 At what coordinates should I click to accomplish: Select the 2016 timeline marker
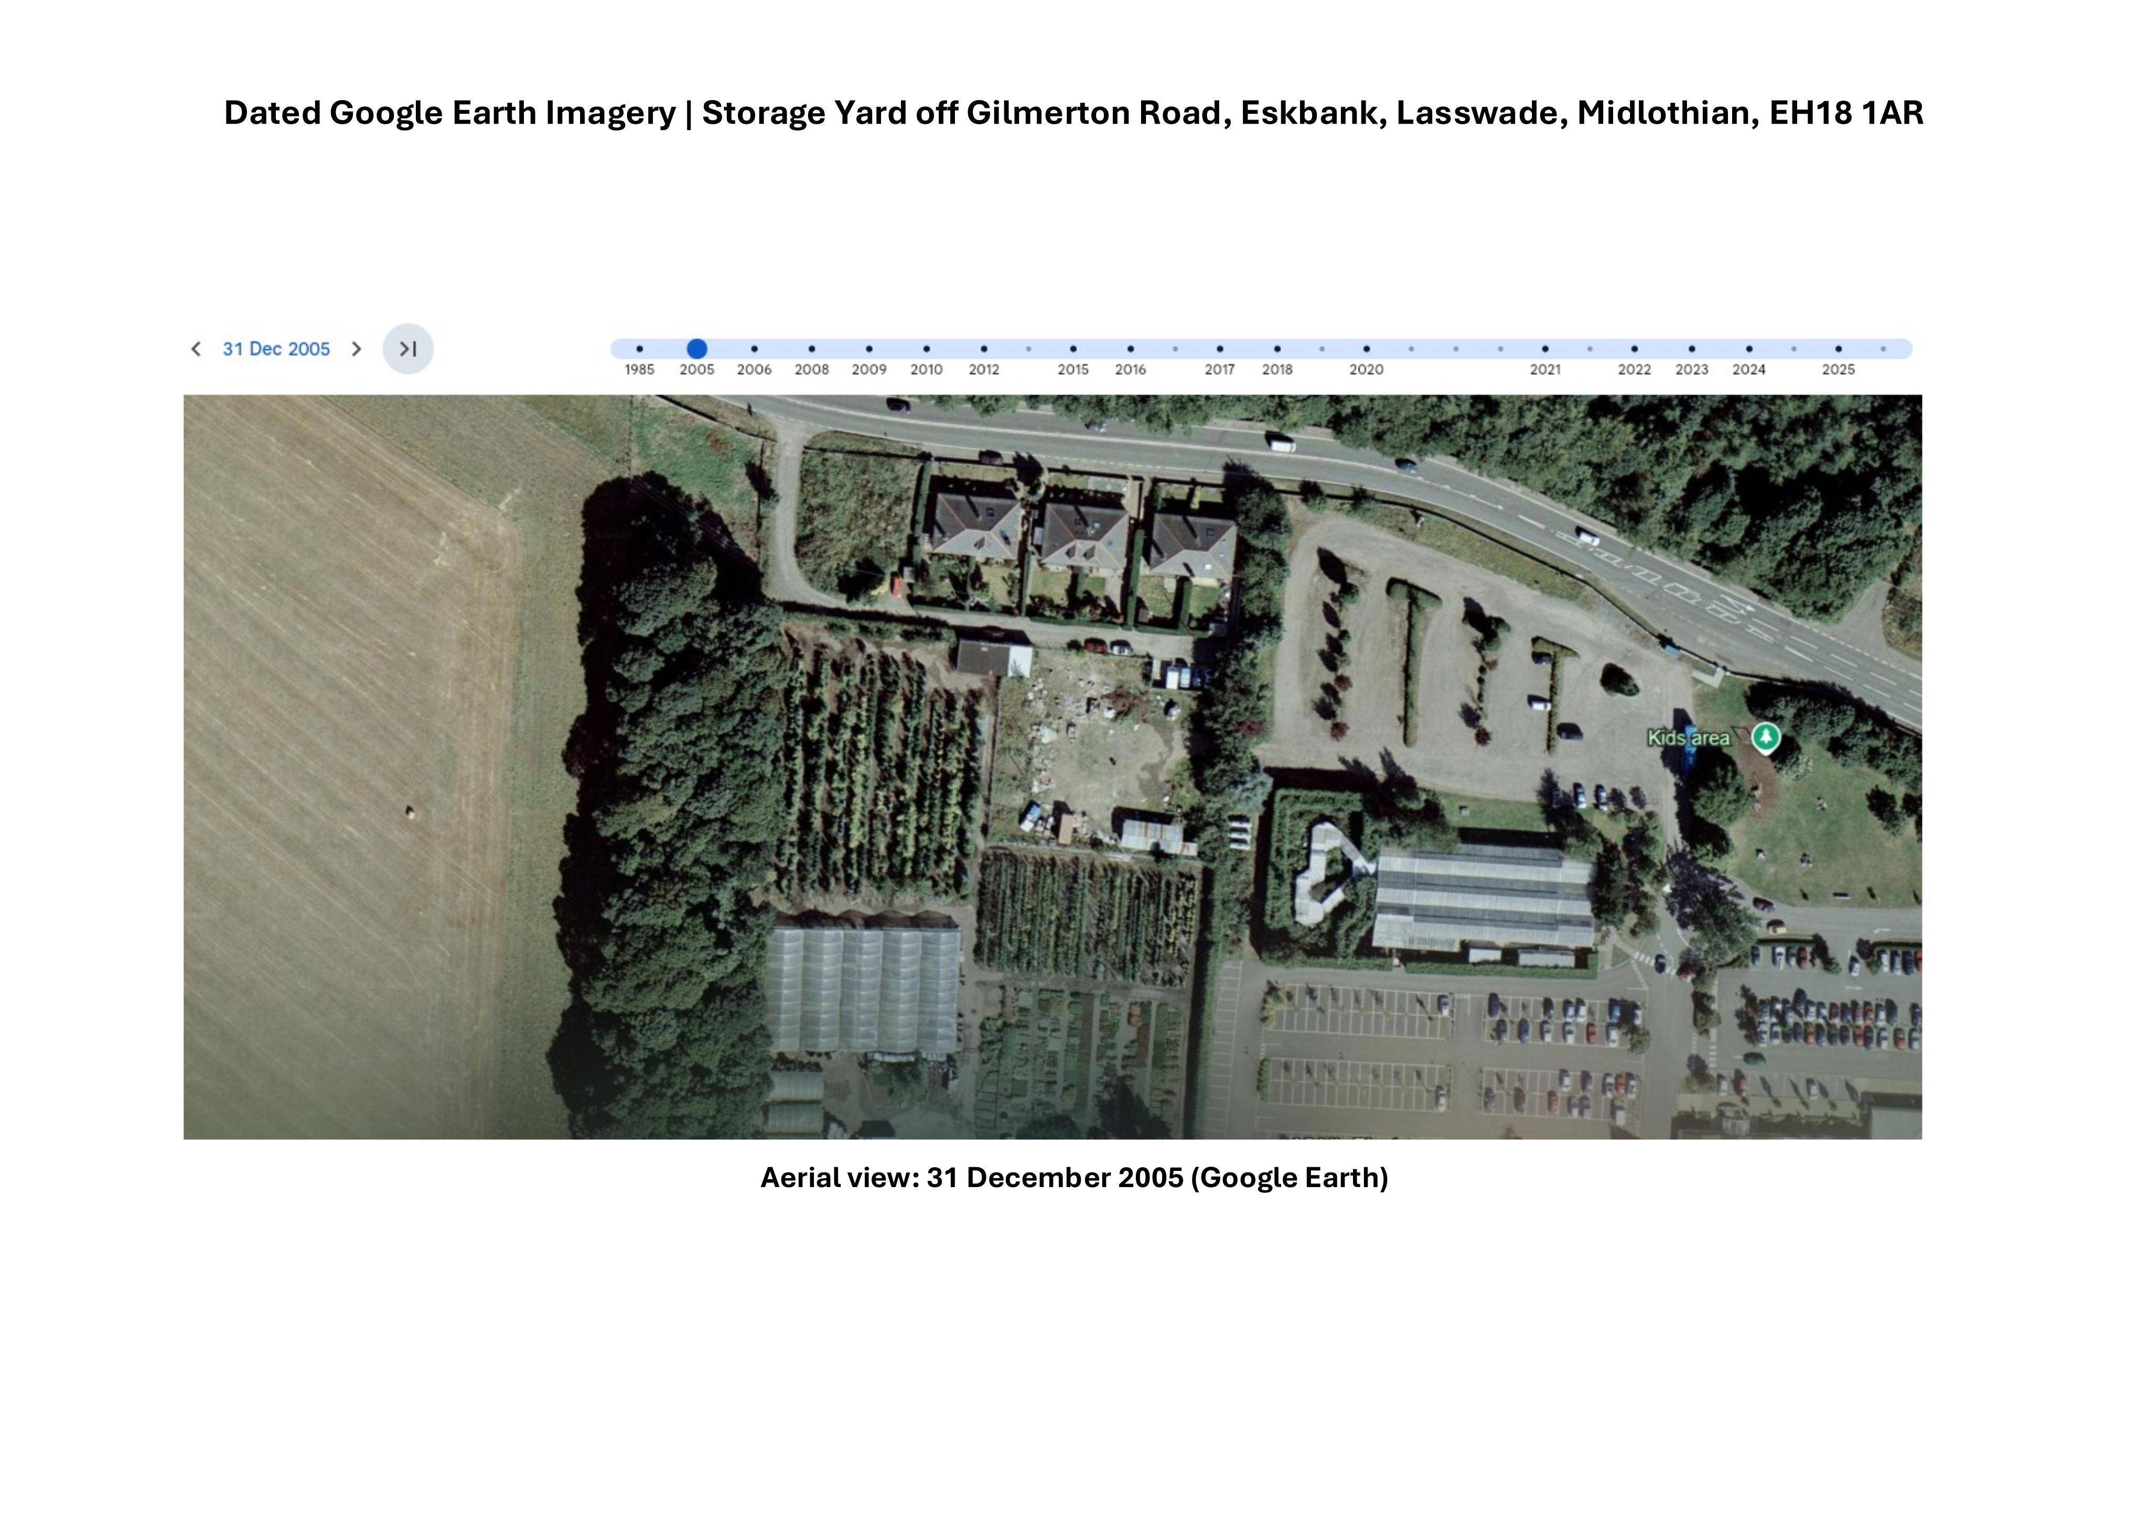[x=1130, y=349]
